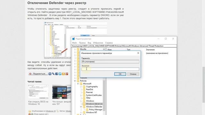Click the registry tree vertical scrollbar
The image size is (205, 115).
(104, 96)
